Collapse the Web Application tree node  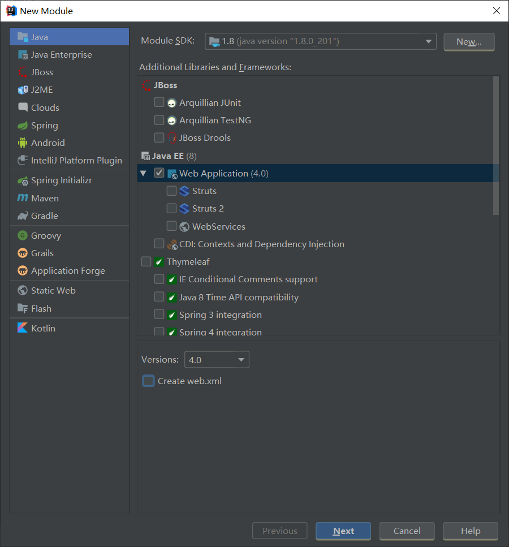pyautogui.click(x=144, y=173)
